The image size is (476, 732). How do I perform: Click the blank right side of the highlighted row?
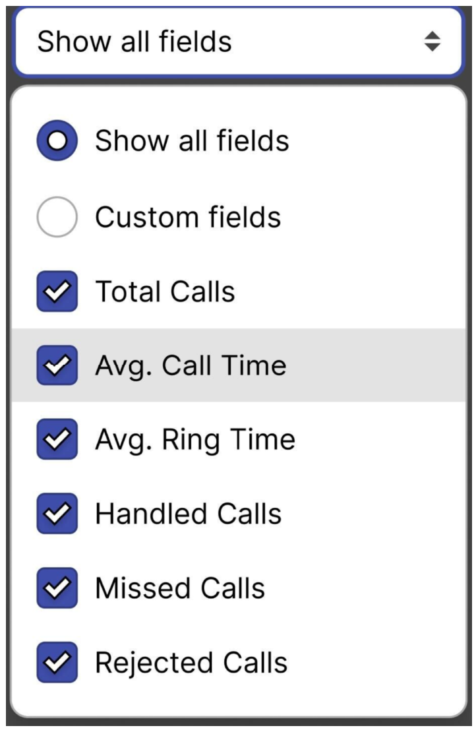(x=382, y=365)
